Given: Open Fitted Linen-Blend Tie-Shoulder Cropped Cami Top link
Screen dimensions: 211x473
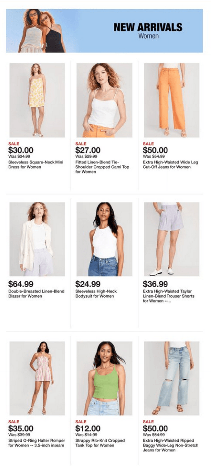Looking at the screenshot, I should [102, 167].
